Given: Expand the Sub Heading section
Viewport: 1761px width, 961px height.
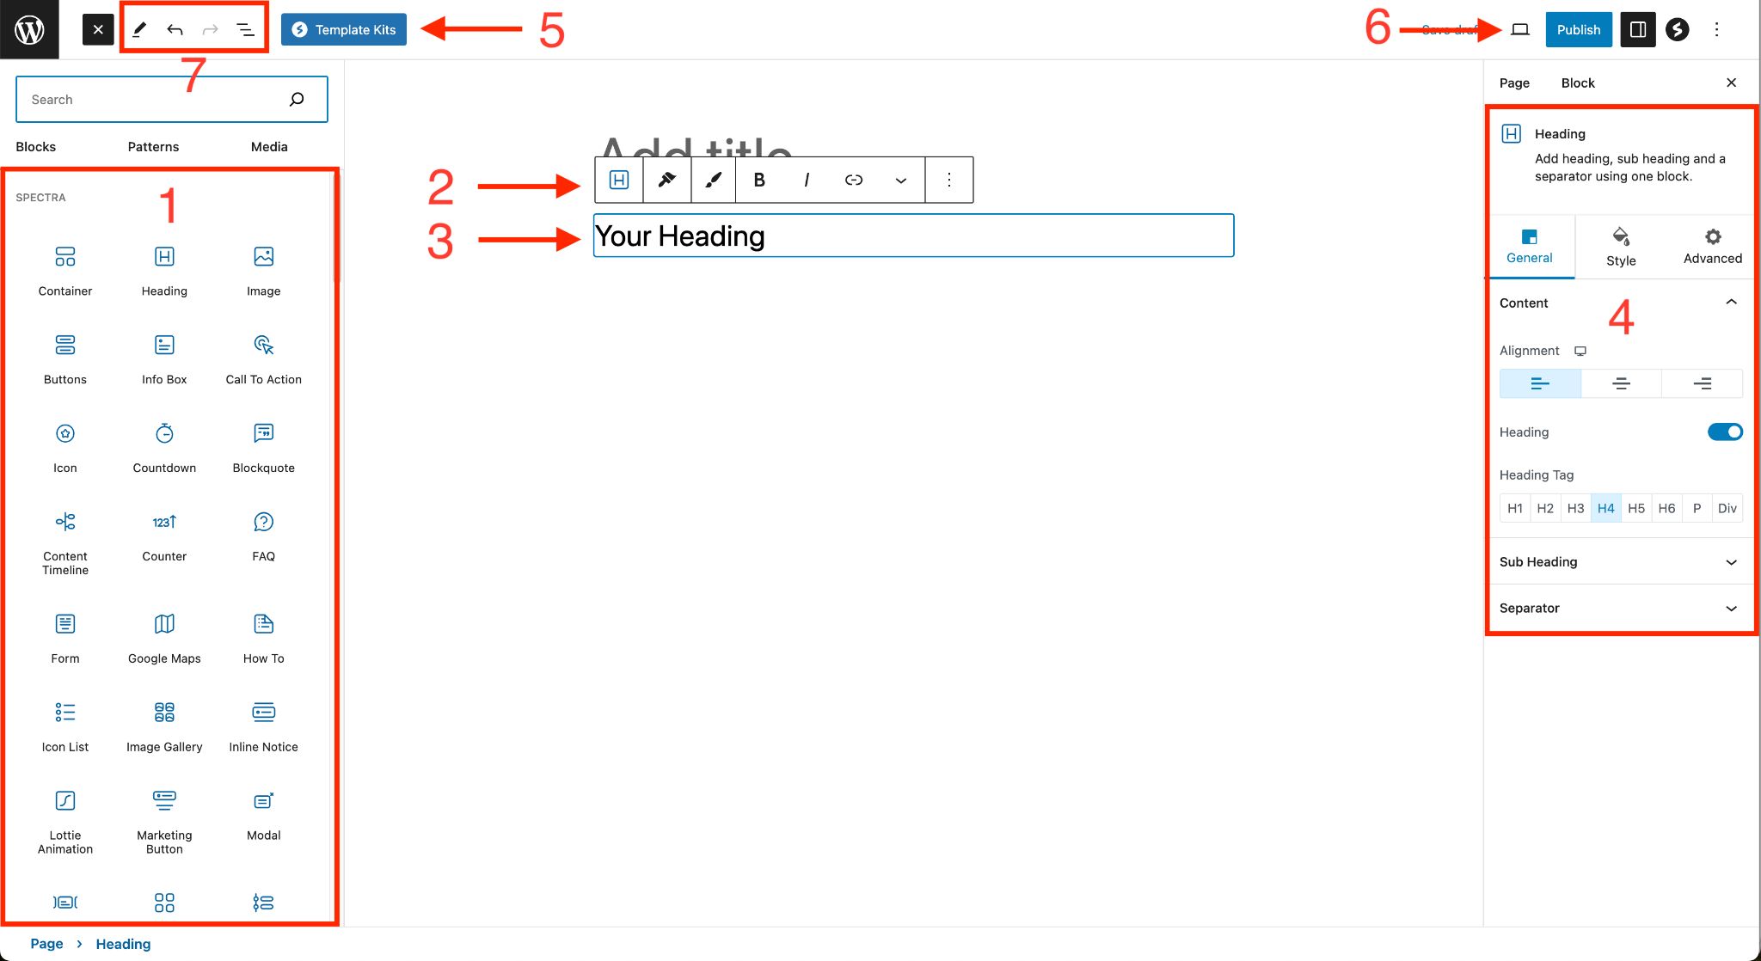Looking at the screenshot, I should (1617, 562).
